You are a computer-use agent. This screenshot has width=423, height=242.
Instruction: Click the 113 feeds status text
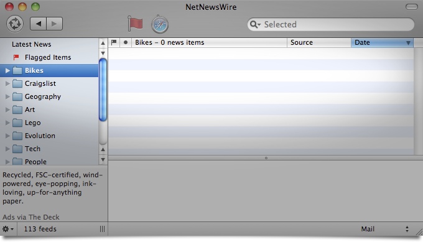[40, 229]
